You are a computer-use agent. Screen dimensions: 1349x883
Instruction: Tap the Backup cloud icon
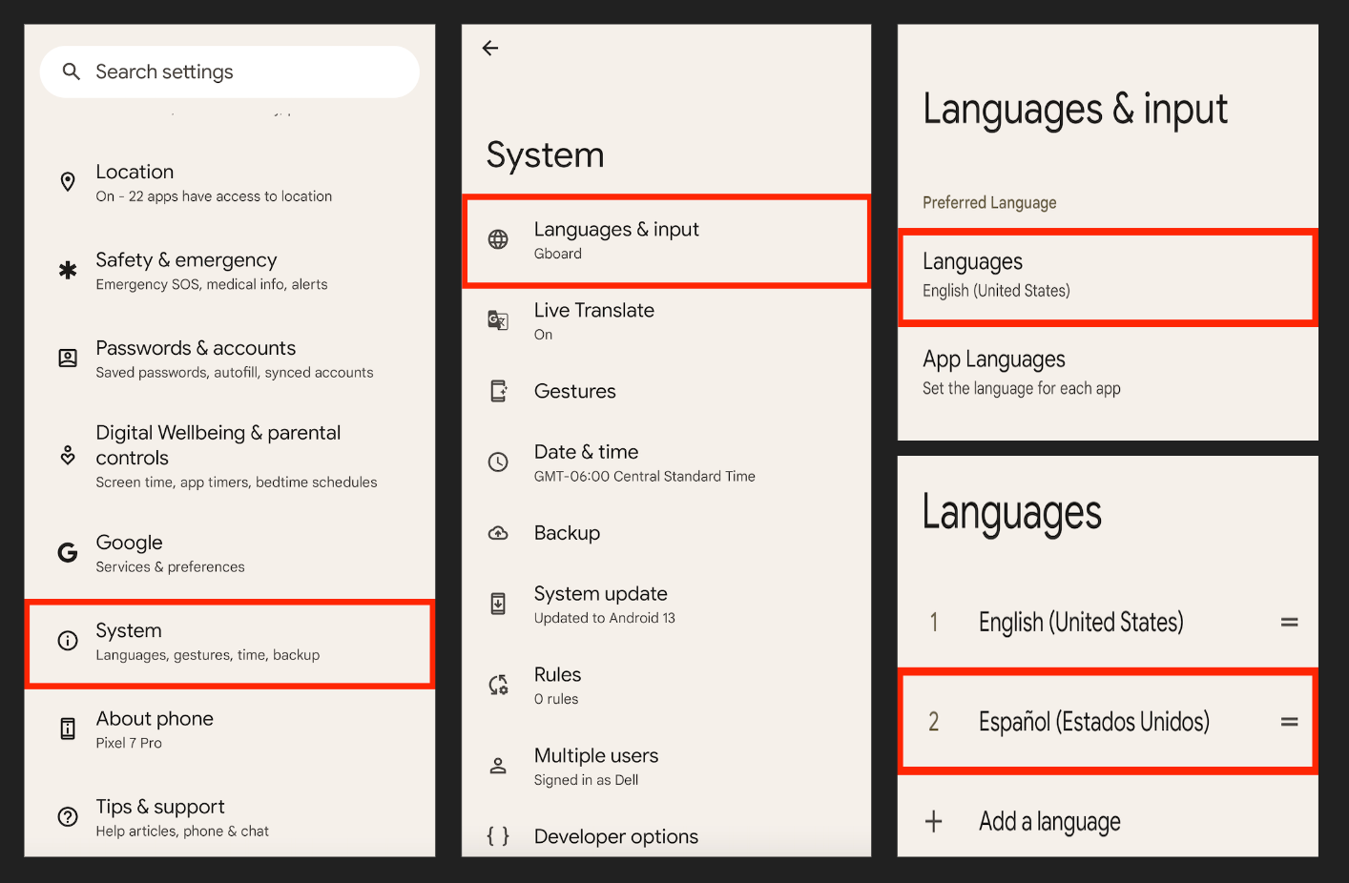498,533
